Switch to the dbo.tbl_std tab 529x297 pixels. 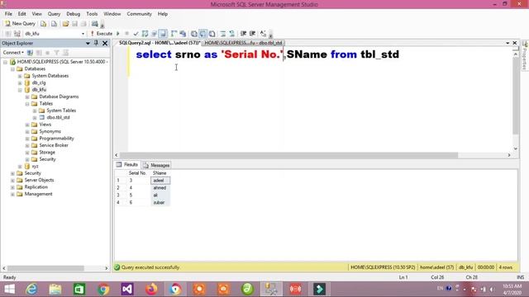[x=243, y=43]
